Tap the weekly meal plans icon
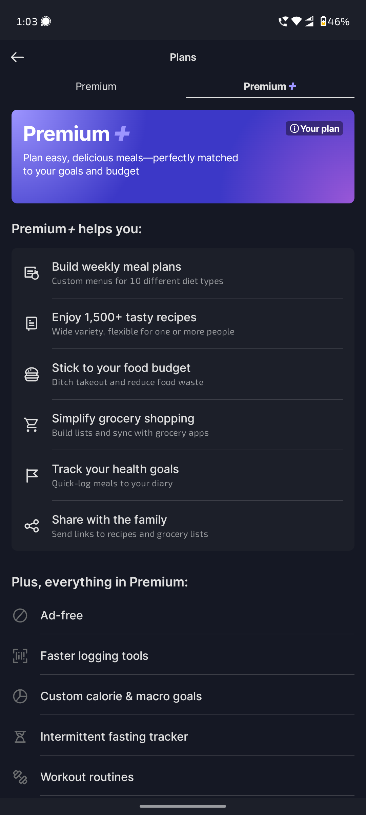Screen dimensions: 366x815 (x=32, y=273)
